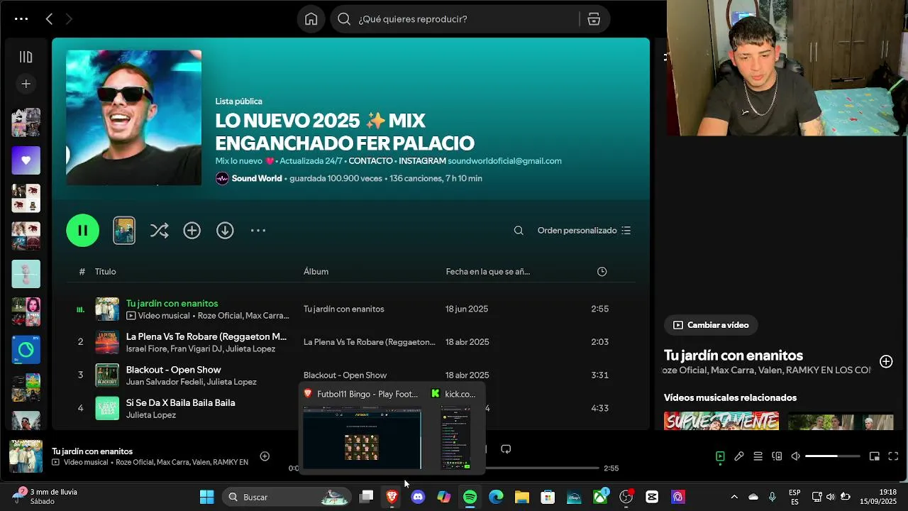
Task: Sort by Fecha en la que se añadió column
Action: coord(488,272)
